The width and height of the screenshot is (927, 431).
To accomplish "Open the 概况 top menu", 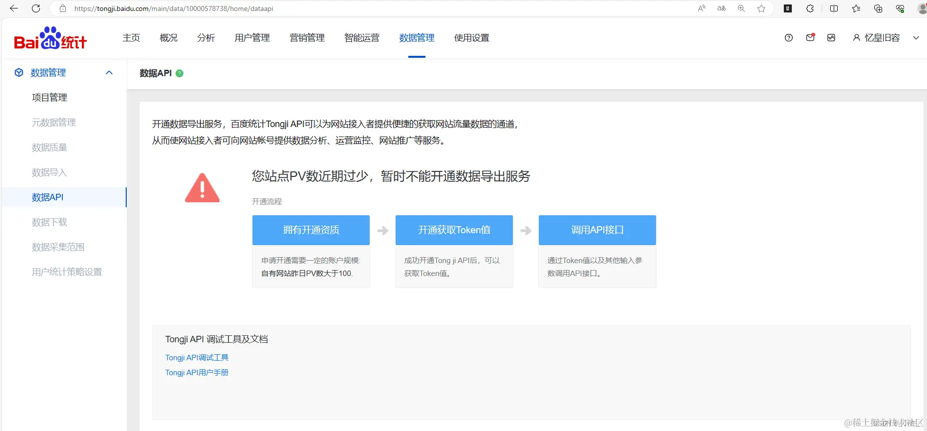I will tap(169, 38).
